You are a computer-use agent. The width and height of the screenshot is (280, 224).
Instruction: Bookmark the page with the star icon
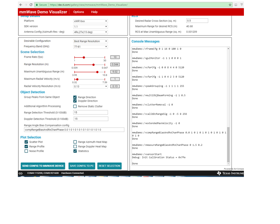point(230,5)
